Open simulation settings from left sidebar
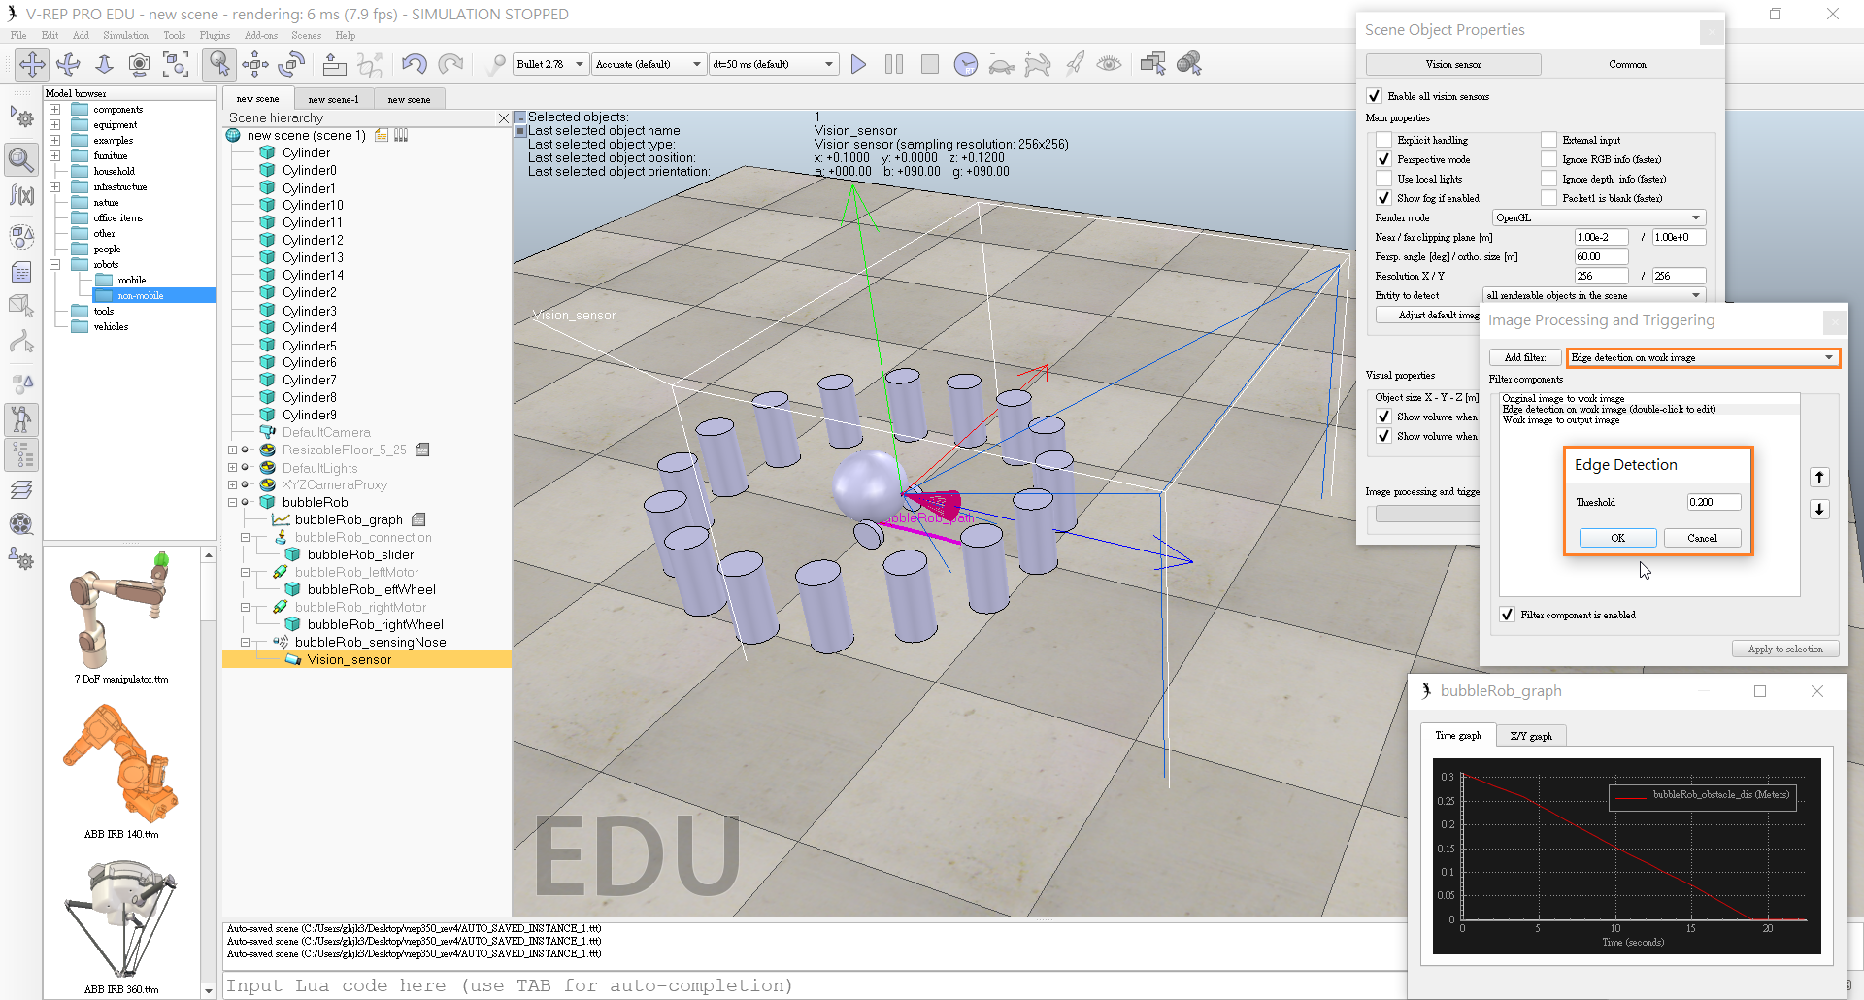 21,118
